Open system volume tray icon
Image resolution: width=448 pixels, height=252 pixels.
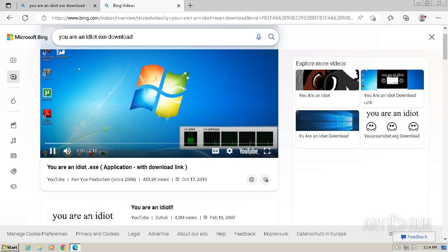[398, 247]
